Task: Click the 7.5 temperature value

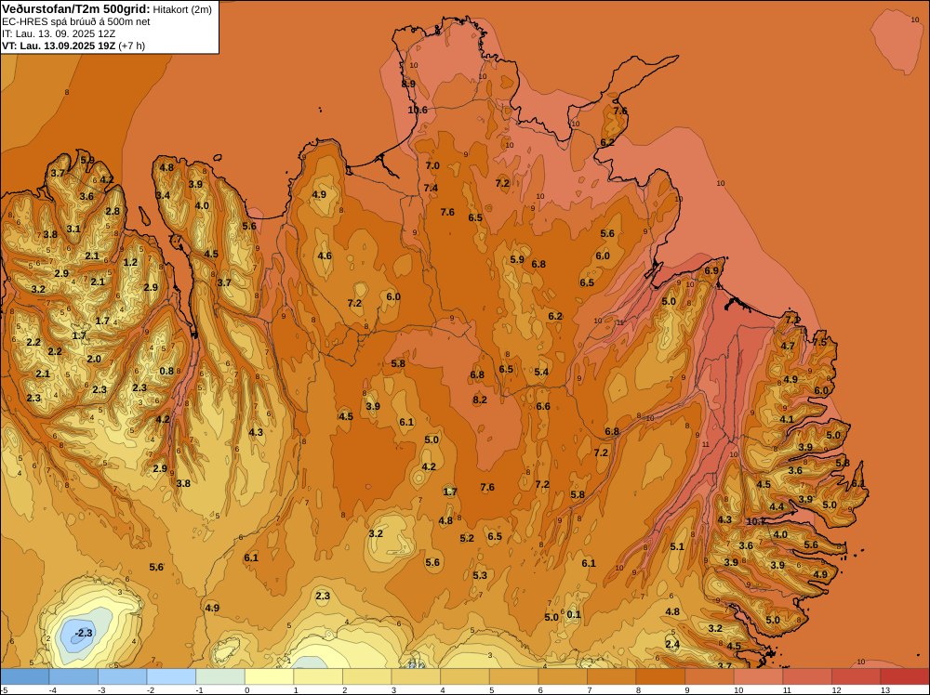Action: point(819,342)
